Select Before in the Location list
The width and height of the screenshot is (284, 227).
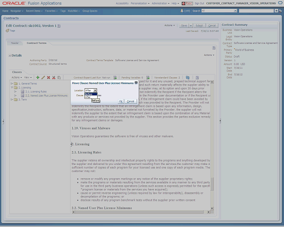[x=91, y=94]
